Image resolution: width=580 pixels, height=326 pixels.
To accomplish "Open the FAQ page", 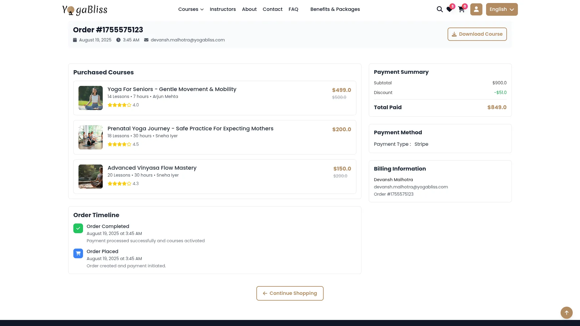I will coord(293,9).
